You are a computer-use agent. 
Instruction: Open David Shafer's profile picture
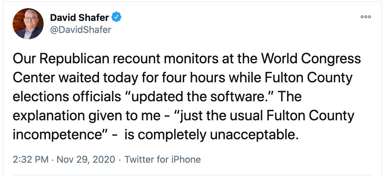click(28, 24)
